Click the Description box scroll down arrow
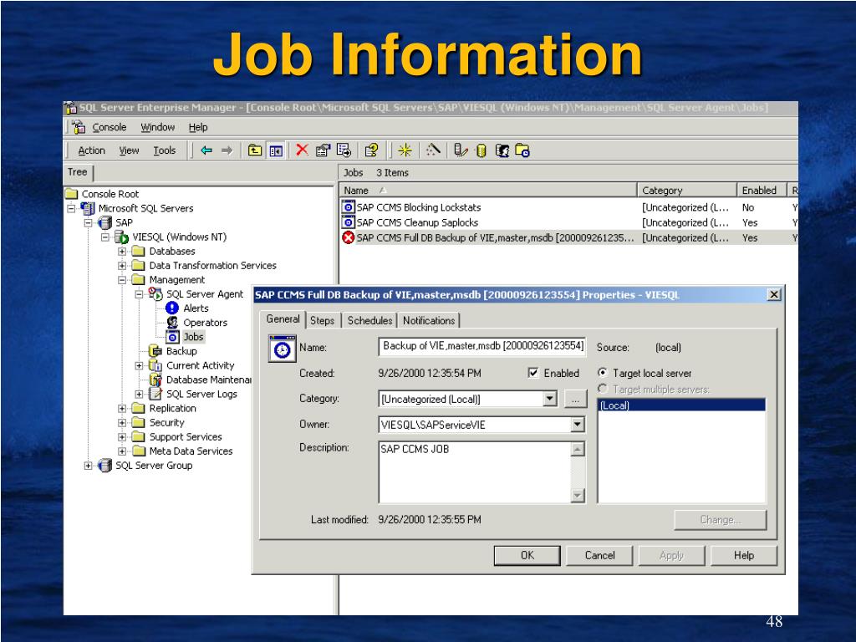The image size is (856, 642). (577, 495)
